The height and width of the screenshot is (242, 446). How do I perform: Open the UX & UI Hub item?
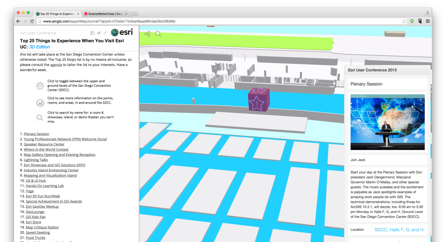[35, 181]
